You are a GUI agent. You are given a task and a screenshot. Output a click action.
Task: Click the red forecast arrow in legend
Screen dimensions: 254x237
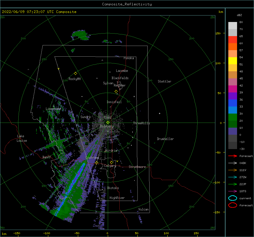click(233, 156)
